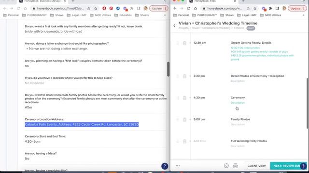Open profile avatar in left browser
309x173 pixels.
[146, 9]
